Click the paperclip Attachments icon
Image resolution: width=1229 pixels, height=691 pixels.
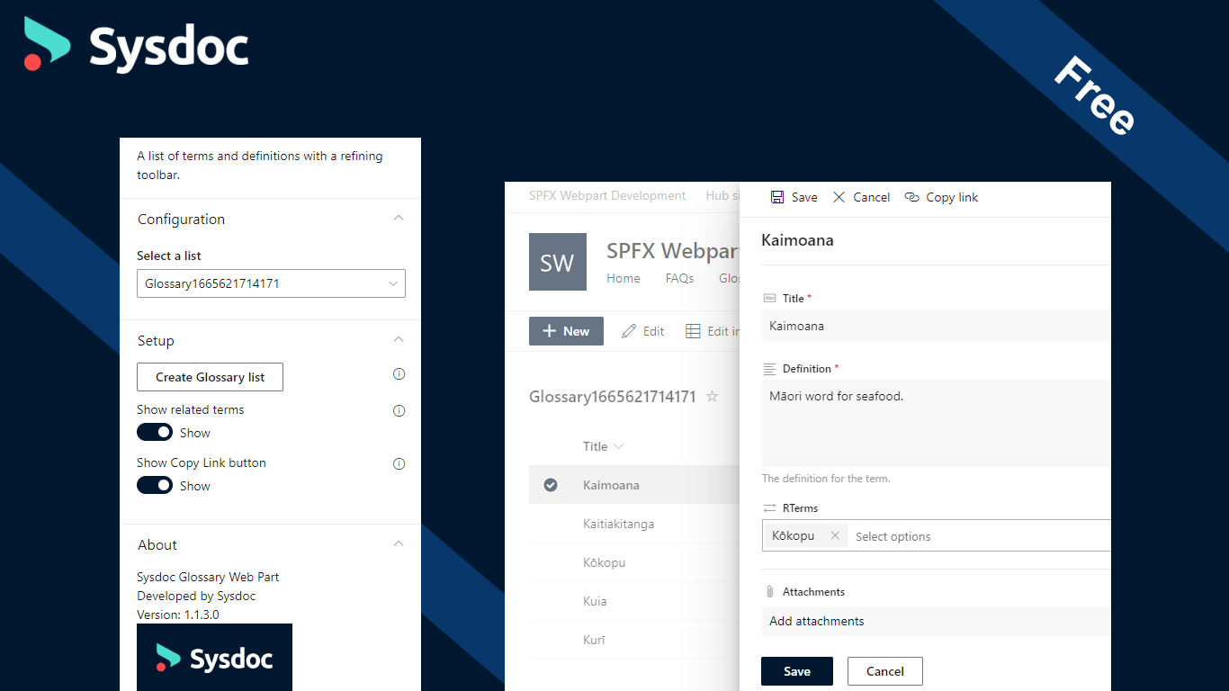pos(769,592)
